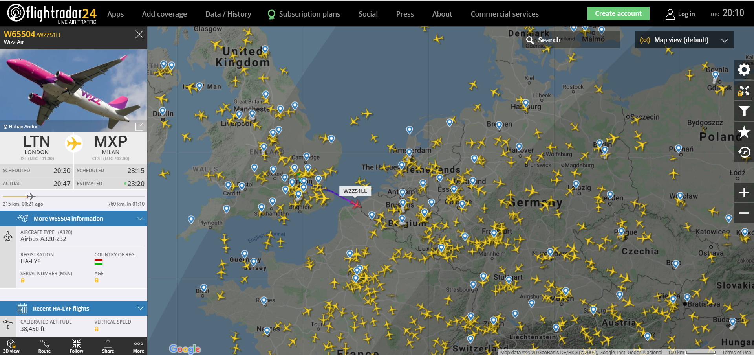Click the Google logo on map
754x355 pixels.
point(185,349)
